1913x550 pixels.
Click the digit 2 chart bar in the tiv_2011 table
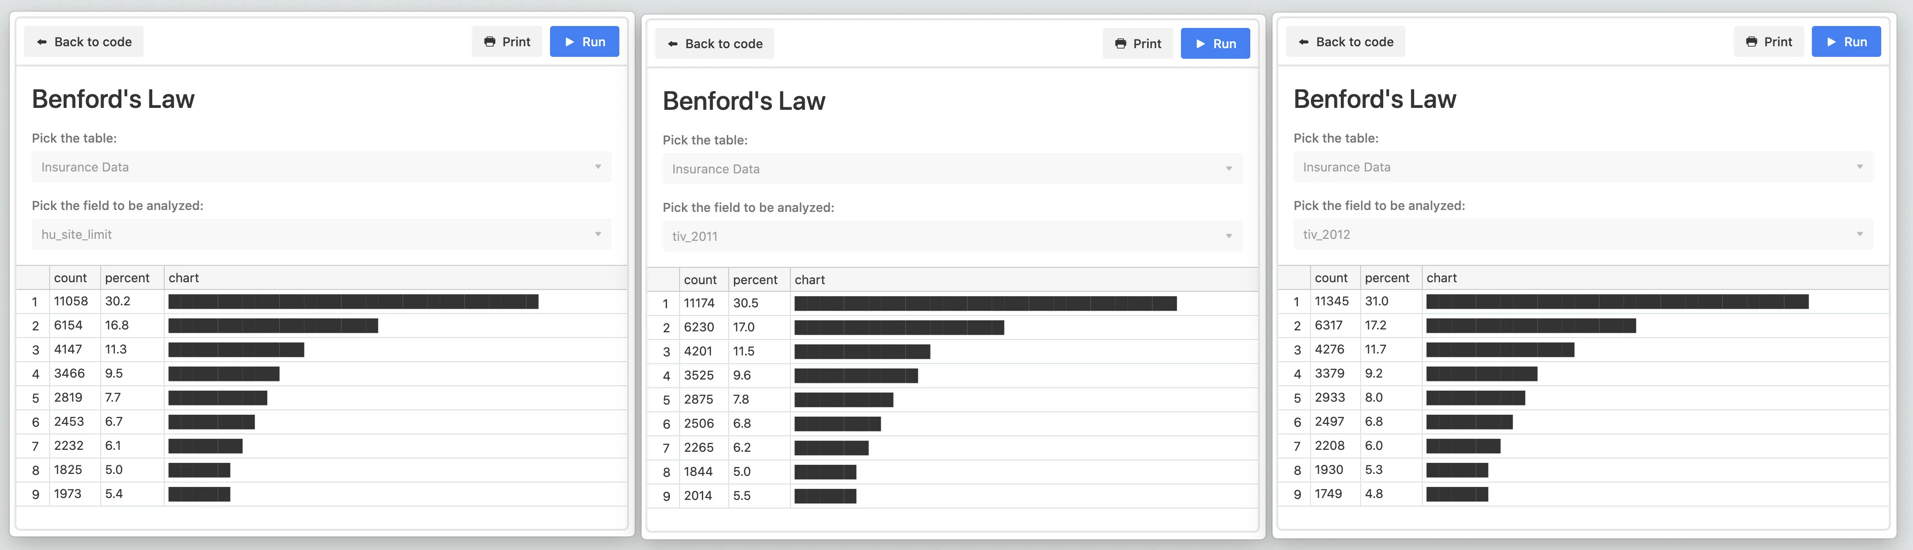pyautogui.click(x=899, y=327)
